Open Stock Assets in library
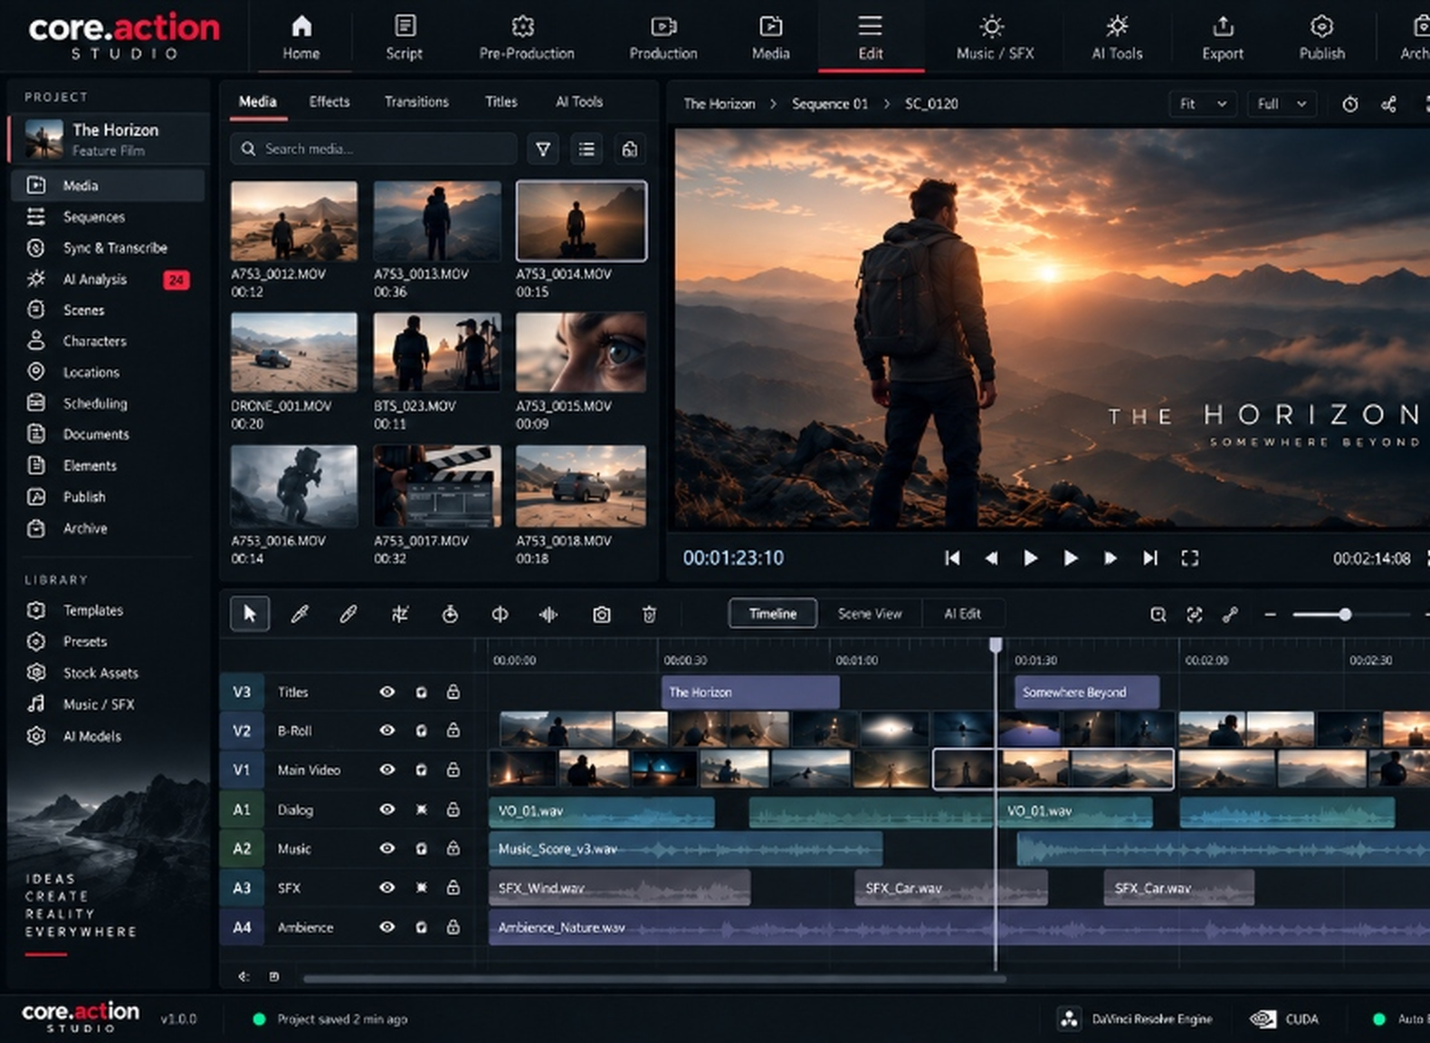Image resolution: width=1430 pixels, height=1043 pixels. [x=108, y=673]
